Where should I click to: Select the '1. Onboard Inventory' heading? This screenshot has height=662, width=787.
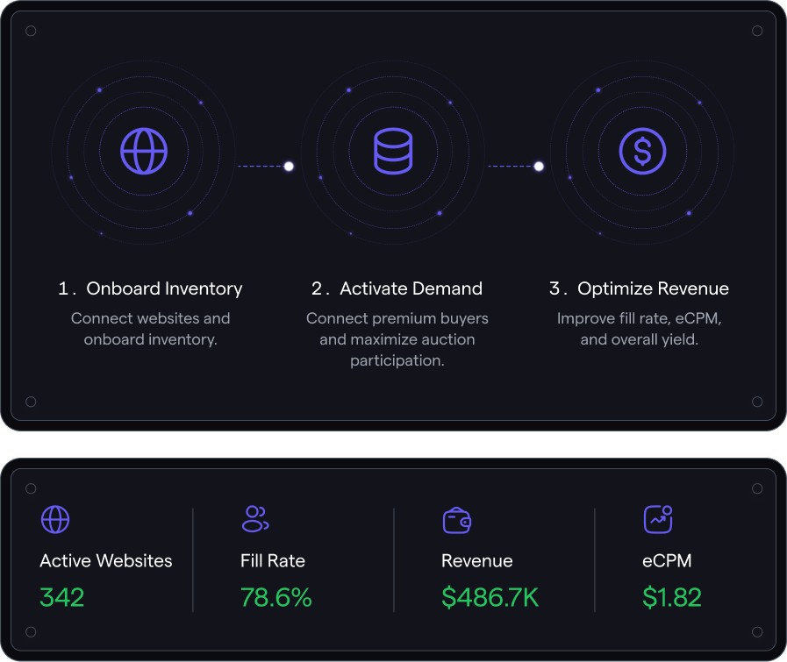point(150,288)
